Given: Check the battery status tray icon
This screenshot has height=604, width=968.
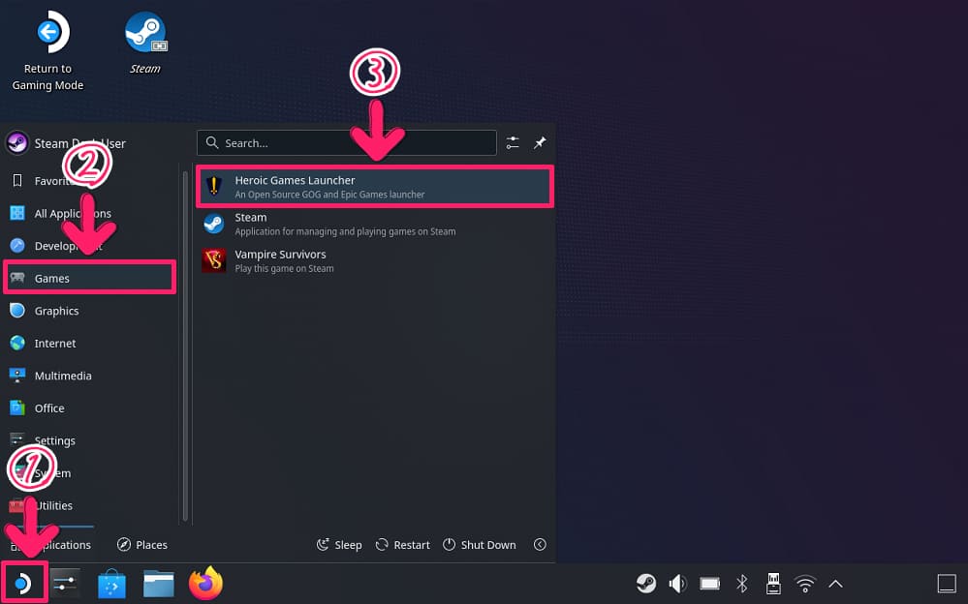Looking at the screenshot, I should click(710, 583).
